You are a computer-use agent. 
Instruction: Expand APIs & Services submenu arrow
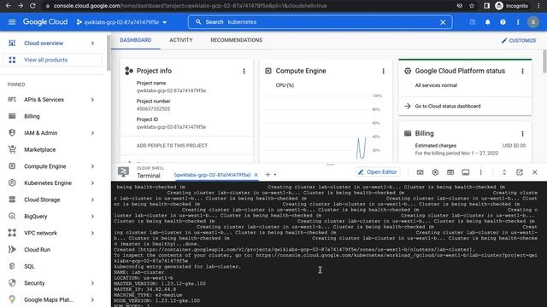click(92, 100)
